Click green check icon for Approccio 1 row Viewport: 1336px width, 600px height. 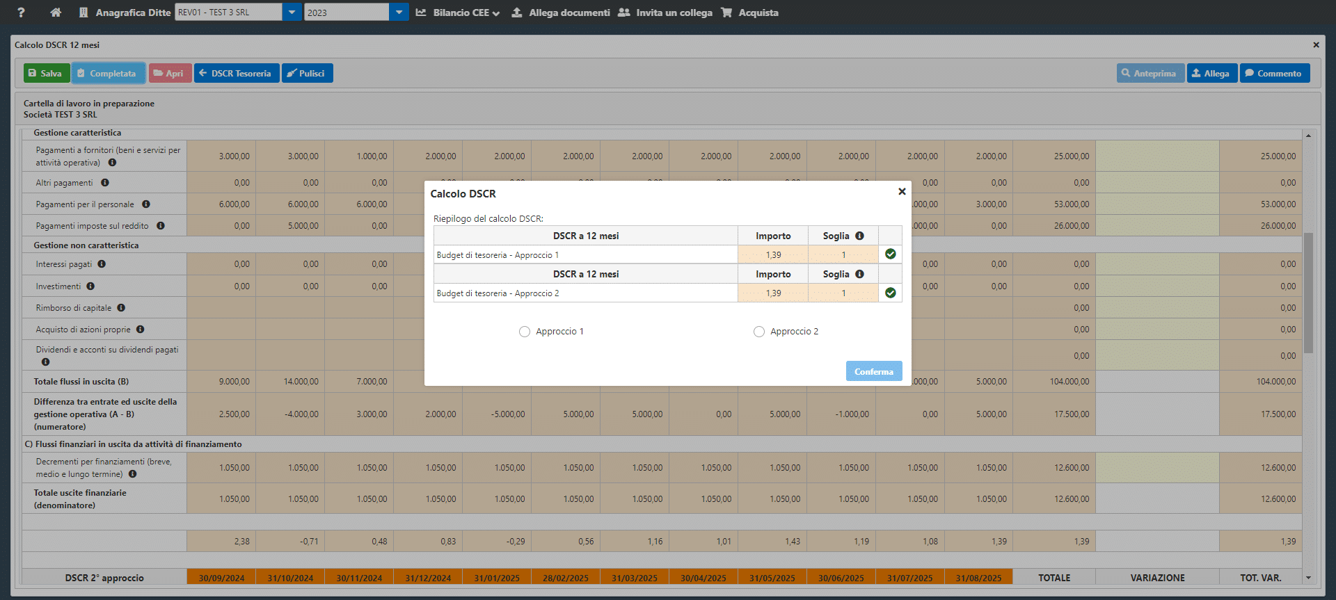[891, 254]
